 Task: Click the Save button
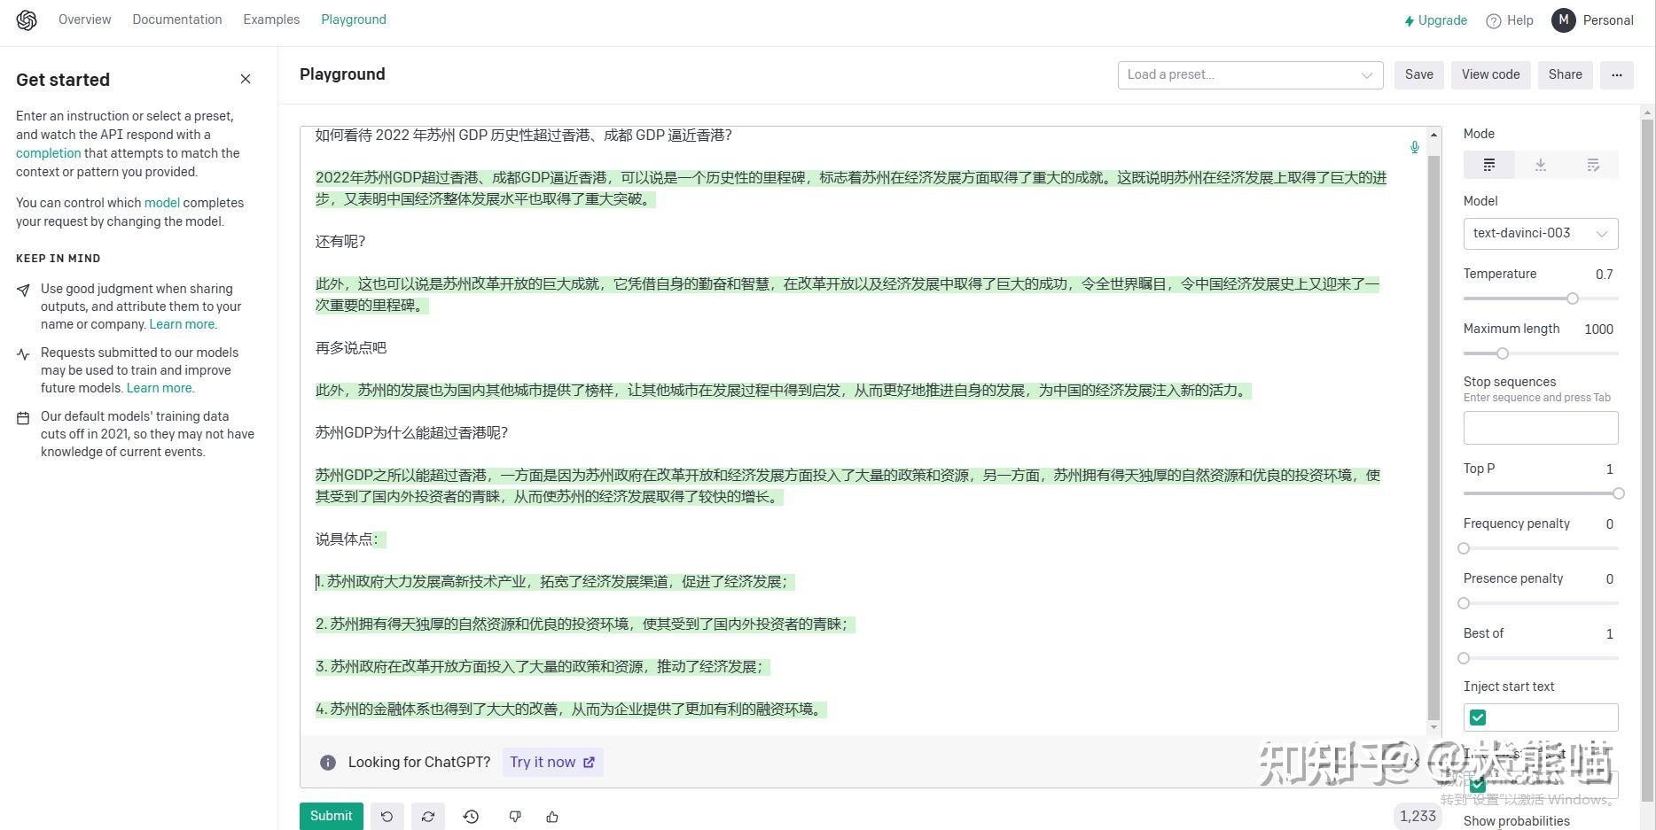(x=1419, y=75)
